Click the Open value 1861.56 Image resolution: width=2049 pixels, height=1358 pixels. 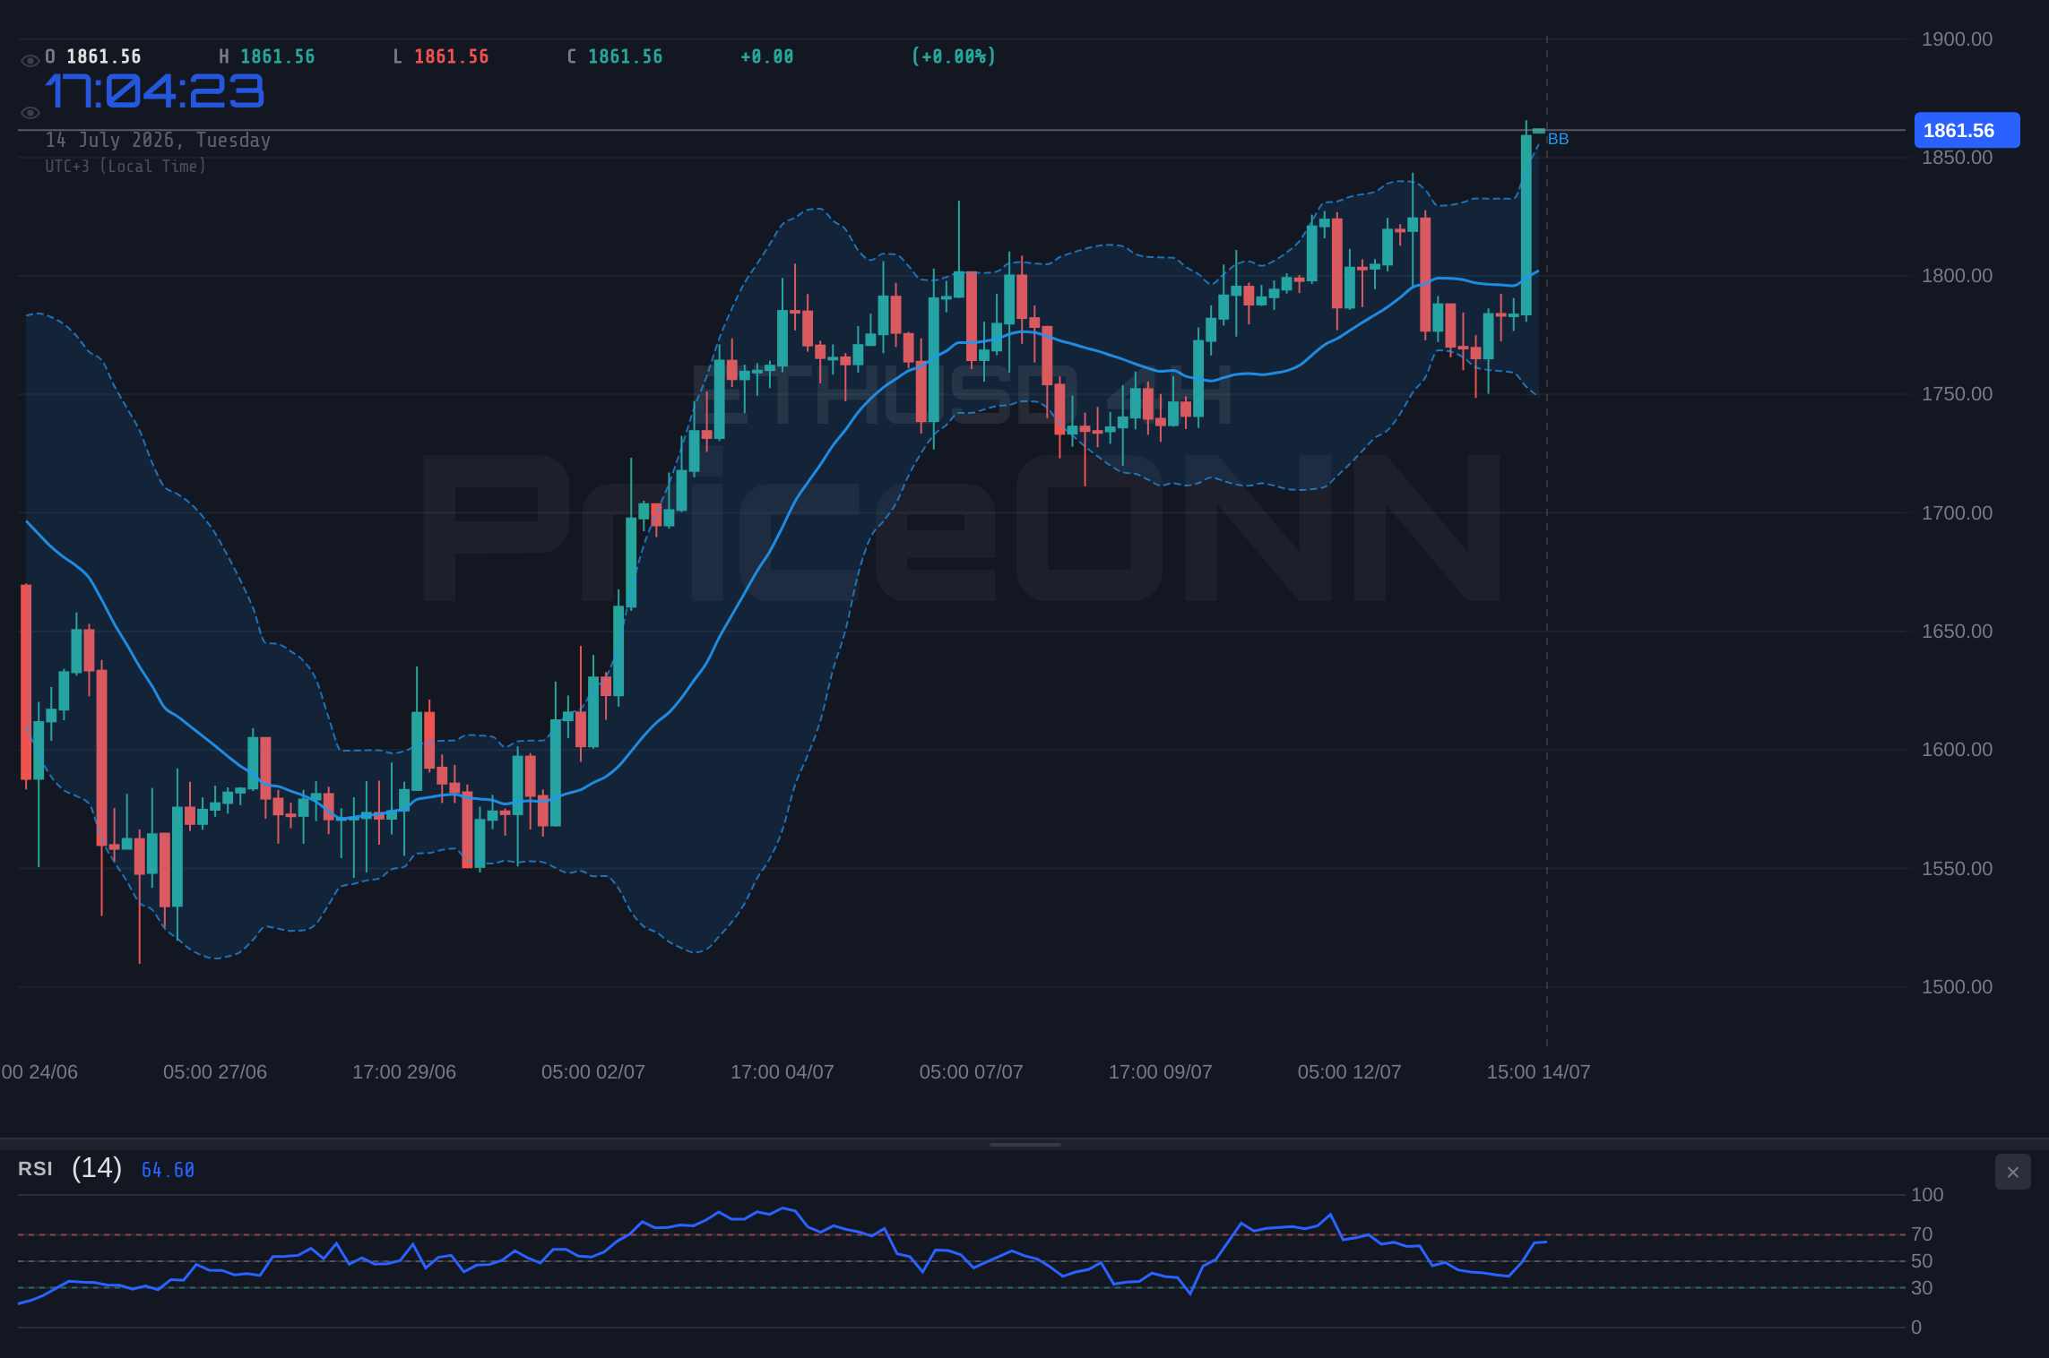point(104,56)
